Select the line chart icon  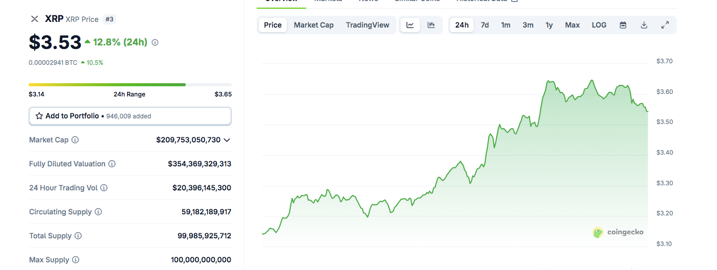(410, 25)
